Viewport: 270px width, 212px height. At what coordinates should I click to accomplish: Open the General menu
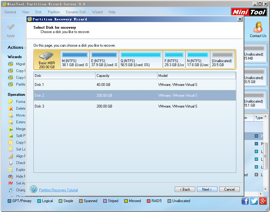[x=10, y=12]
